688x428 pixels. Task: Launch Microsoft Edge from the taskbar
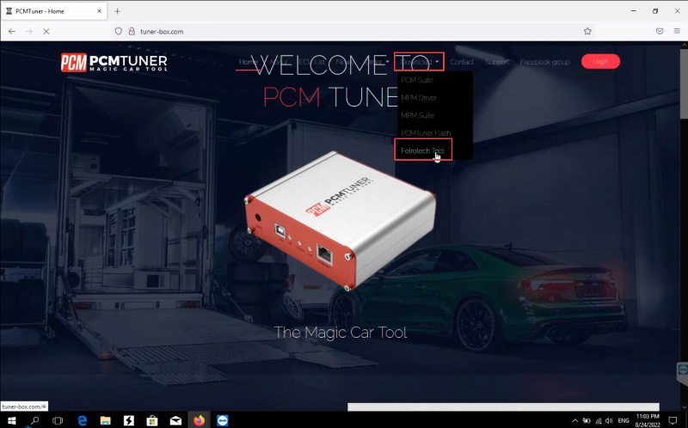point(82,420)
